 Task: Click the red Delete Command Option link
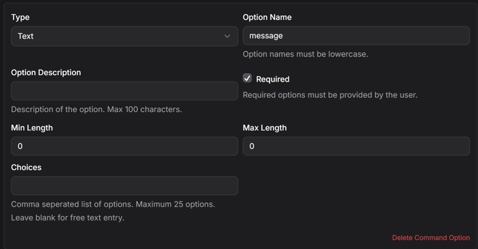(x=431, y=238)
